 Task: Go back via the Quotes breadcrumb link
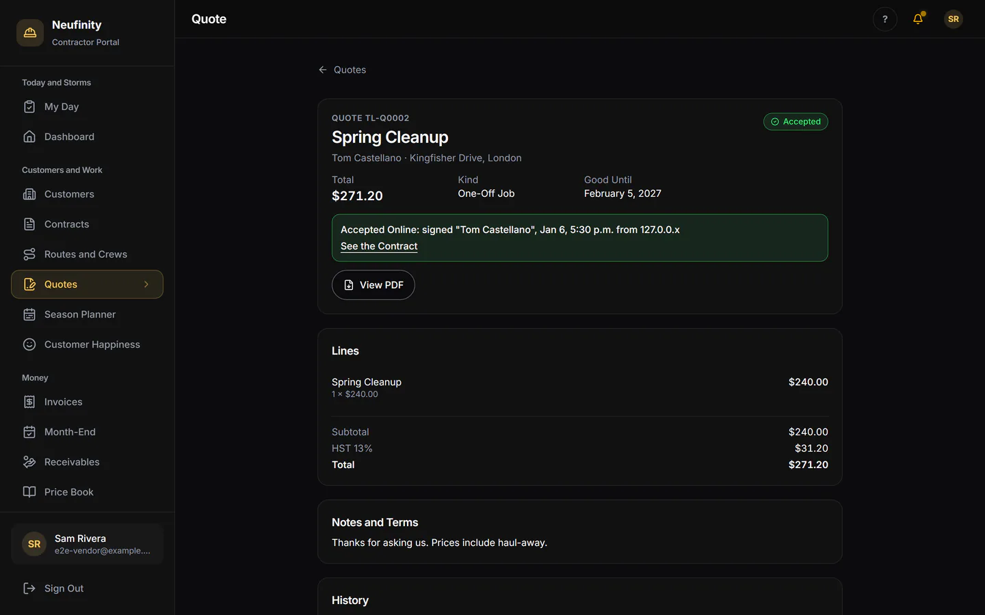342,70
